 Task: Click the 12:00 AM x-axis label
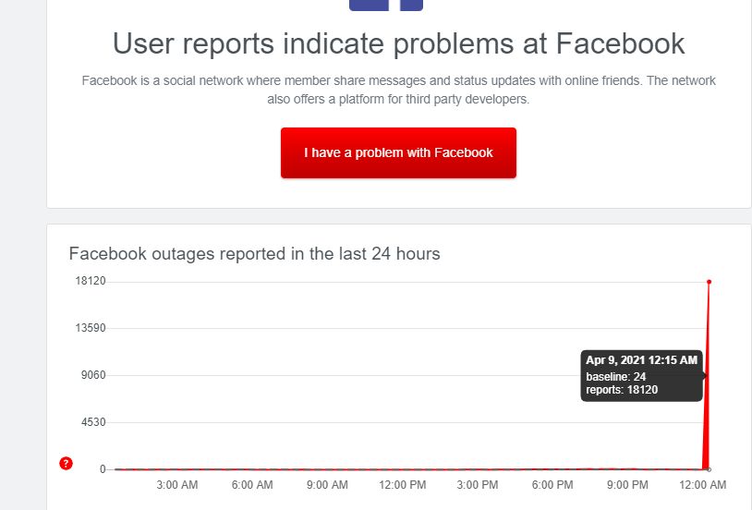pos(703,485)
